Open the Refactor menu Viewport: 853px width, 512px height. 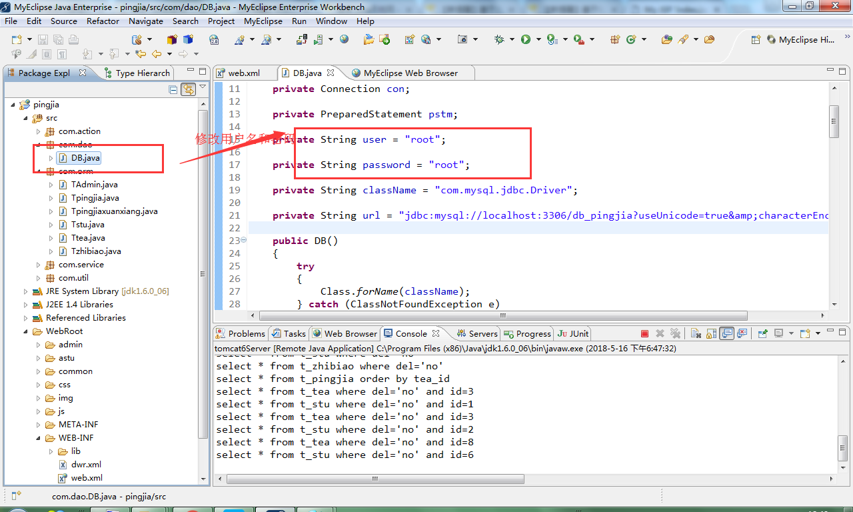point(103,21)
